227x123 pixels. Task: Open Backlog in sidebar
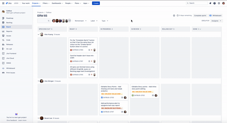click(x=16, y=23)
